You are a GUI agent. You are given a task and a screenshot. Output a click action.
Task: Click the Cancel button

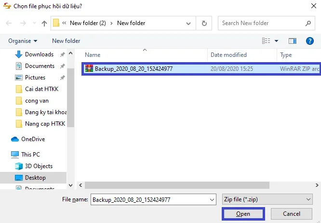click(x=292, y=214)
